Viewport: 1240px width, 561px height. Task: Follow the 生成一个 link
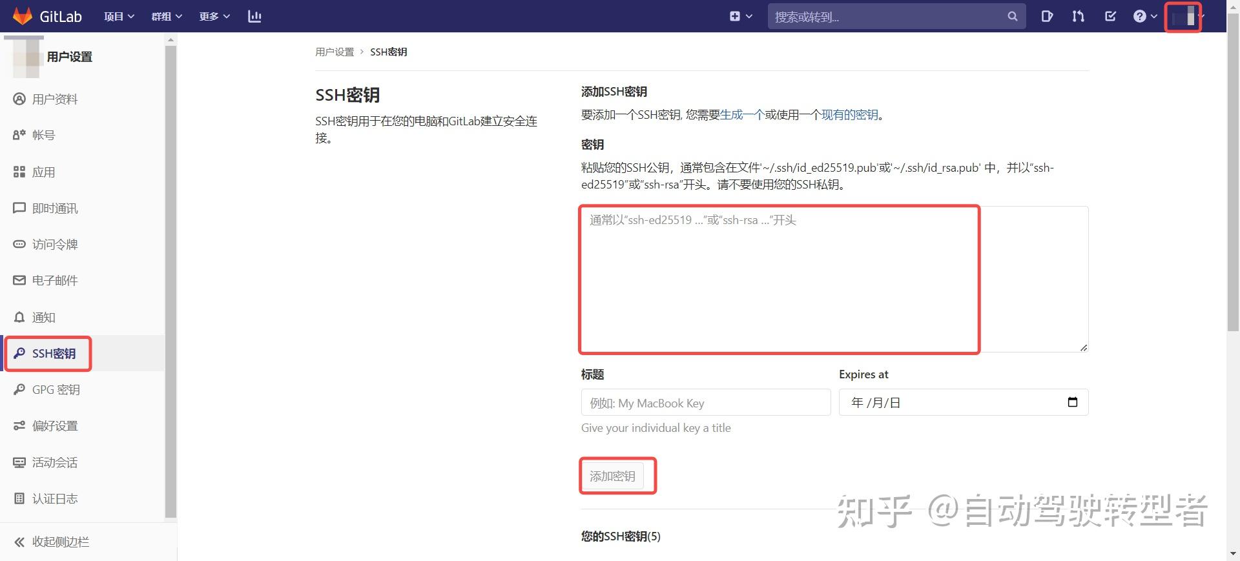pos(742,114)
